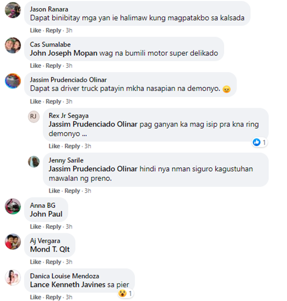Click Anna BG's avatar image
This screenshot has height=301, width=287.
13,206
